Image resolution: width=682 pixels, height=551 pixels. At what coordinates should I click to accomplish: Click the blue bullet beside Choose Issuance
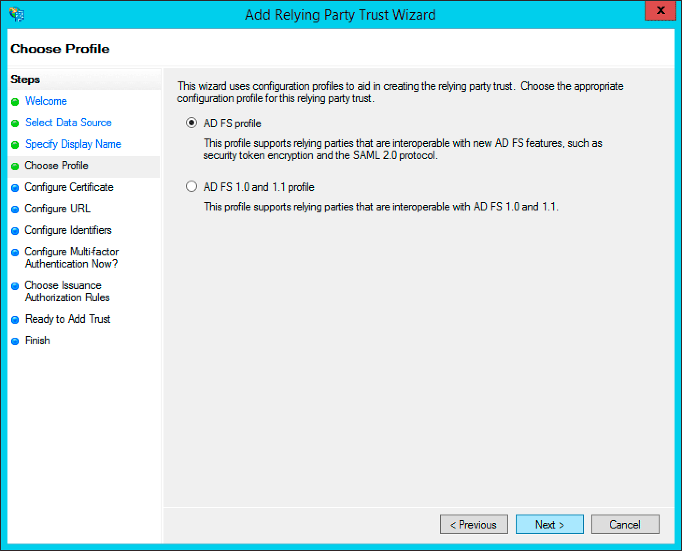click(x=15, y=286)
